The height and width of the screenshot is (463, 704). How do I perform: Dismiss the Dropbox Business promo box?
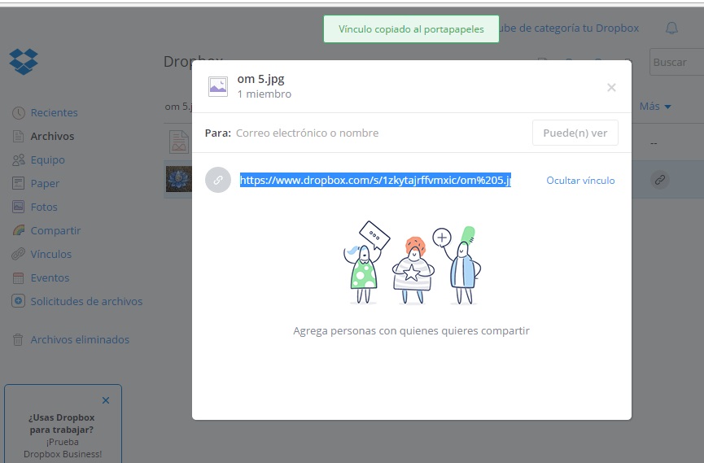coord(106,400)
